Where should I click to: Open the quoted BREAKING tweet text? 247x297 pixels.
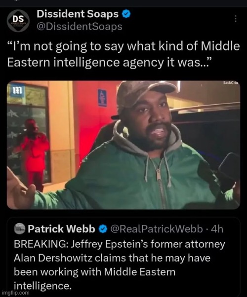tap(120, 265)
